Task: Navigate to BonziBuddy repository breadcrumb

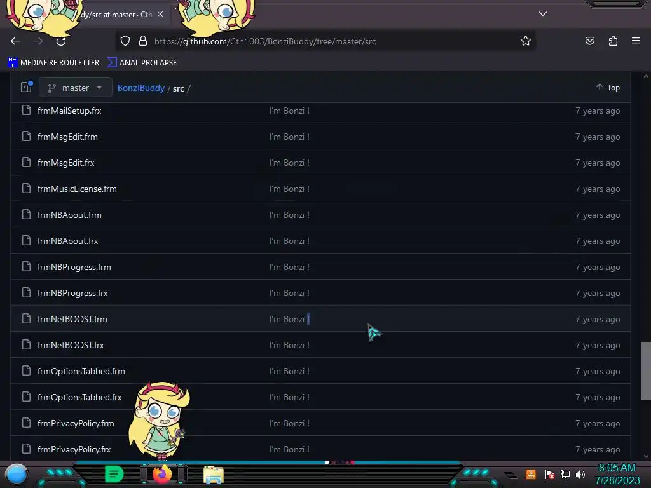Action: click(x=140, y=88)
